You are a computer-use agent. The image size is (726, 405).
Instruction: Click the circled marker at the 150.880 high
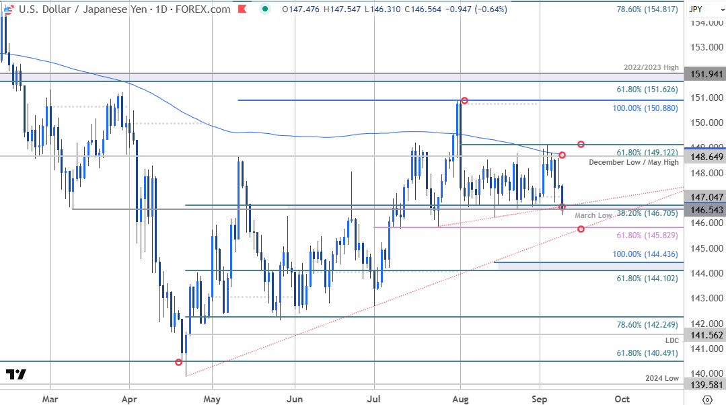pos(464,101)
